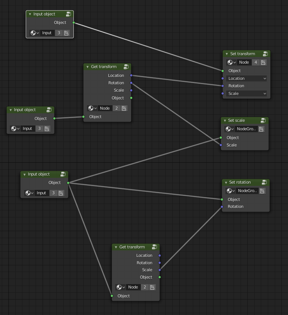Collapse the selected Input object node
288x315 pixels.
30,14
